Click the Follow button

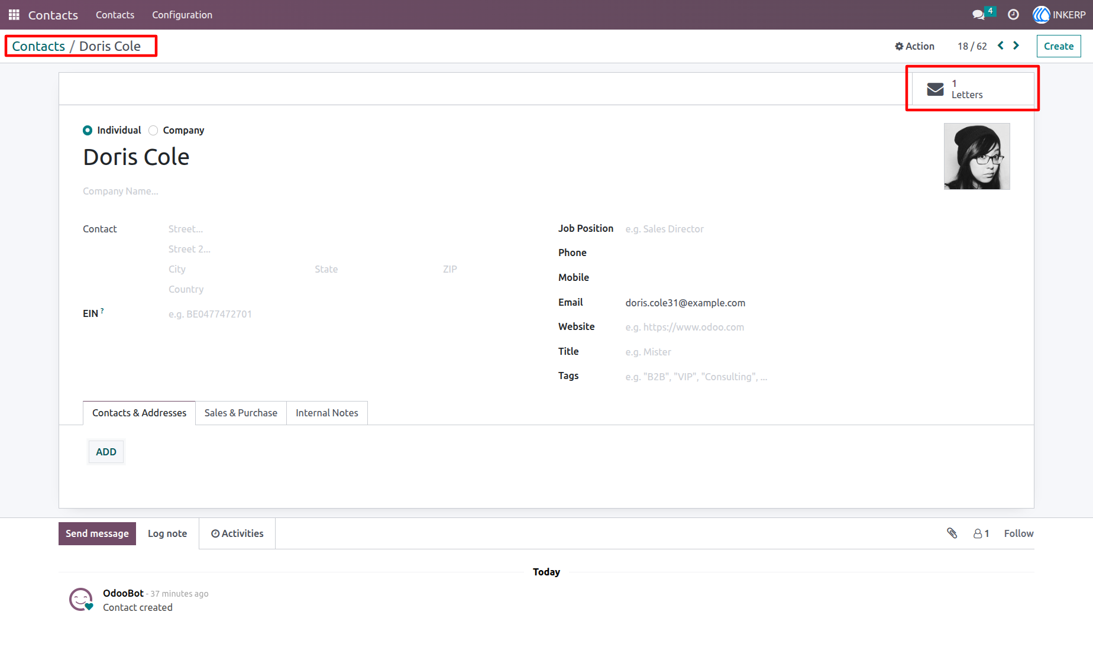tap(1018, 533)
